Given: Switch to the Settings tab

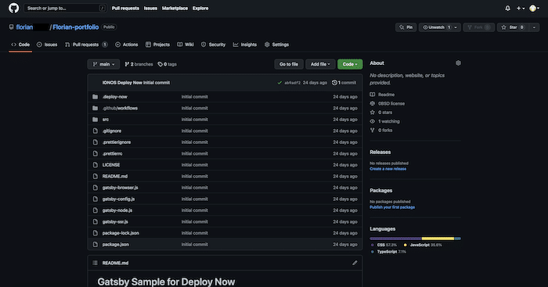Looking at the screenshot, I should coord(276,45).
